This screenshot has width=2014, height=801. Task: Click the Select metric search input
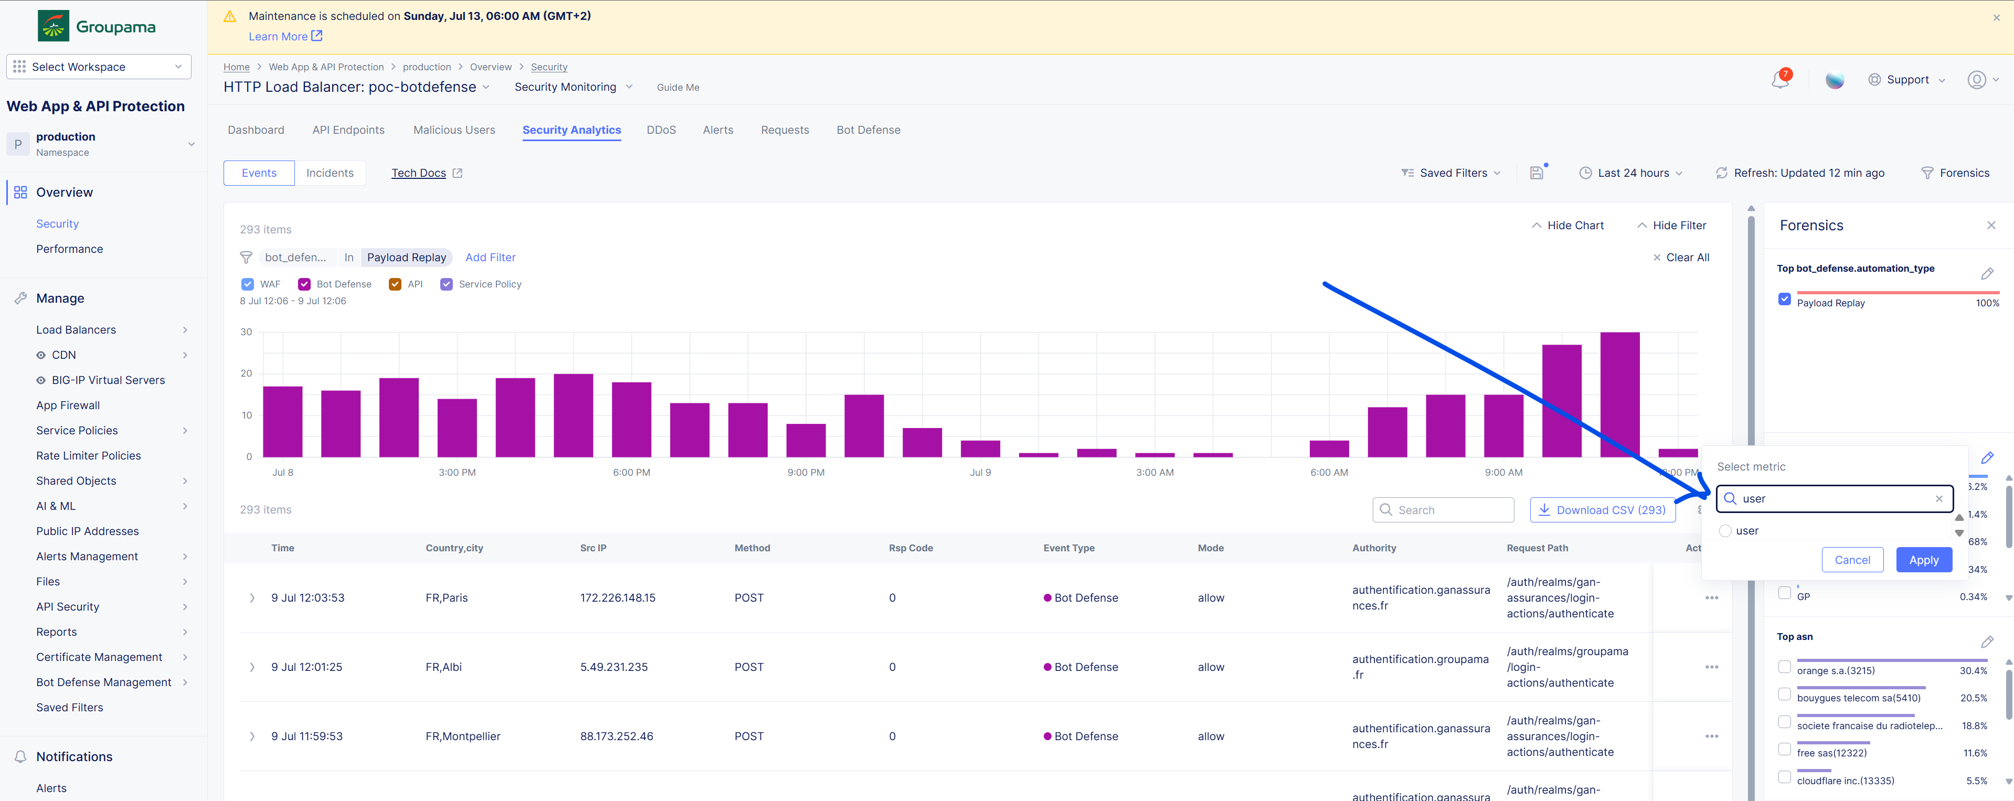1834,498
